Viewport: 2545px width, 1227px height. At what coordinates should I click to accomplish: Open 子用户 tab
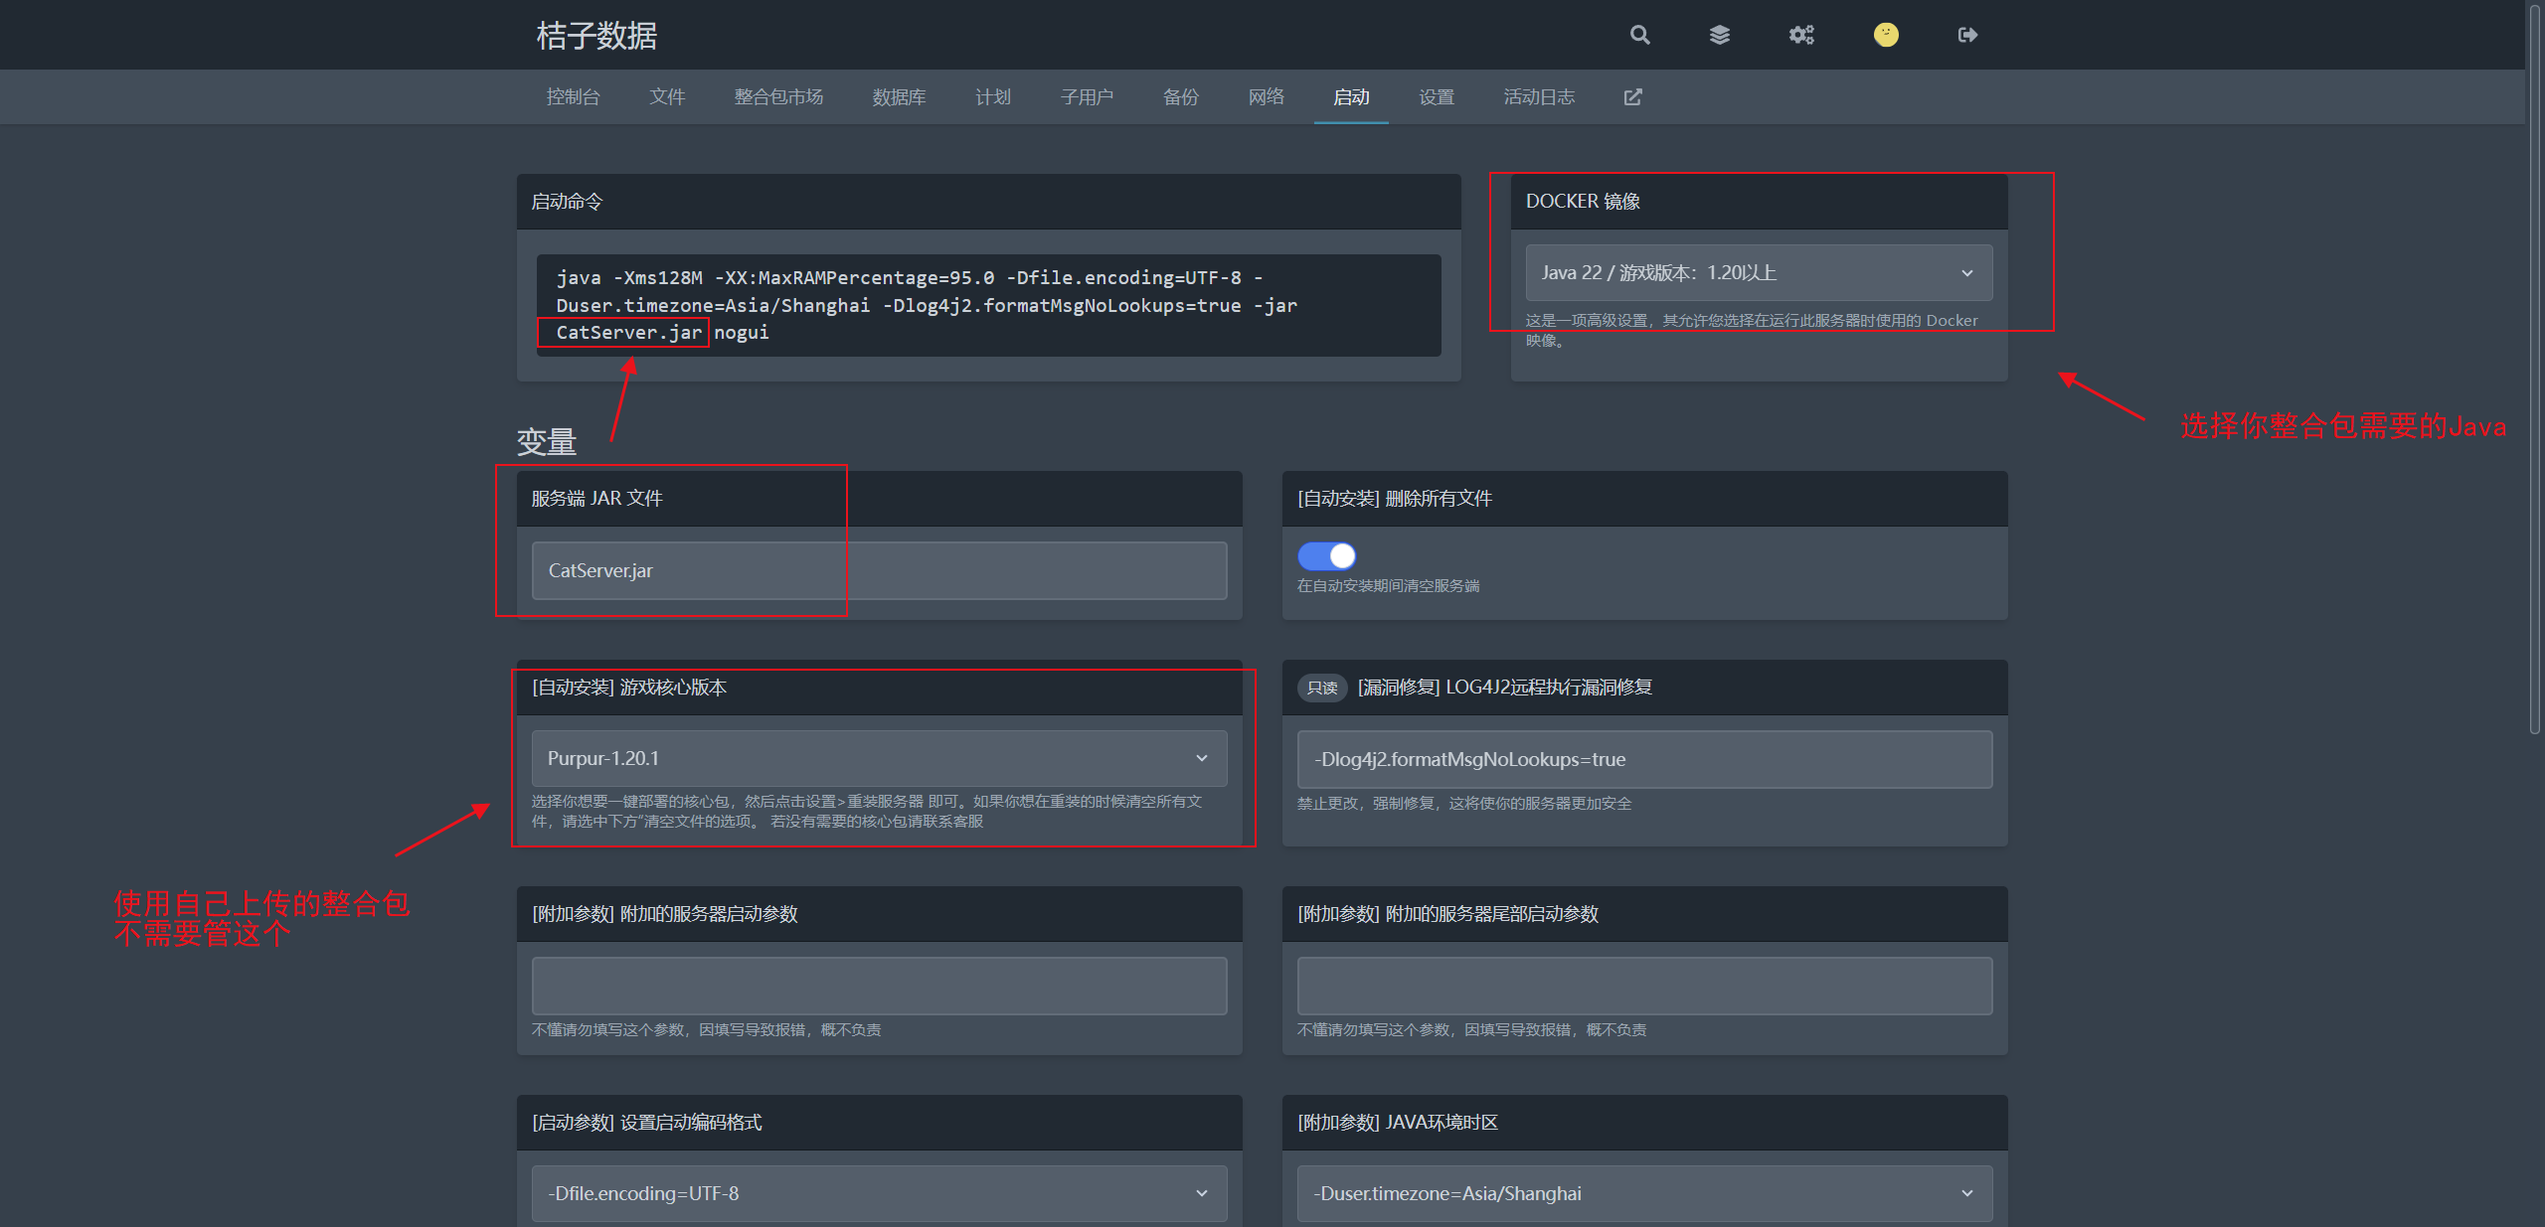pos(1087,96)
